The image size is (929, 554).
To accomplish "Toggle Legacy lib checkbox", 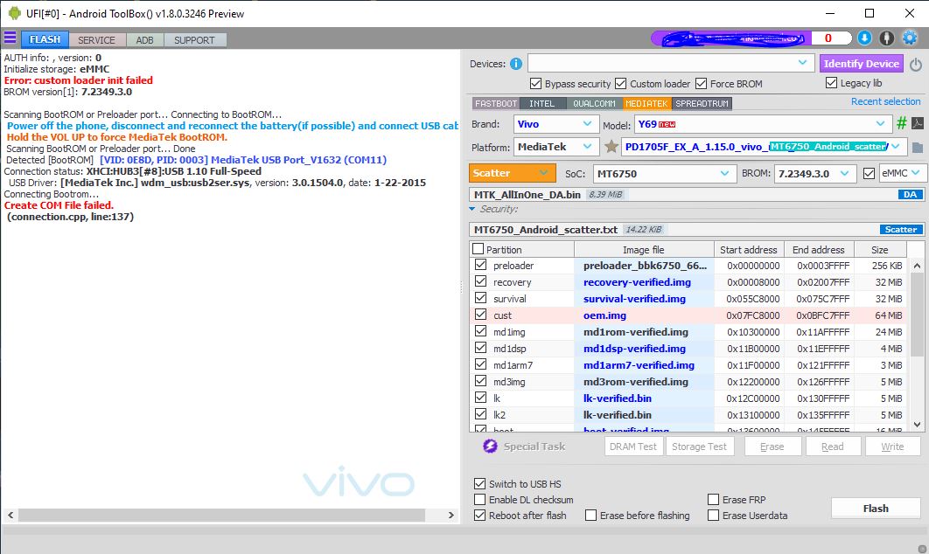I will coord(831,83).
